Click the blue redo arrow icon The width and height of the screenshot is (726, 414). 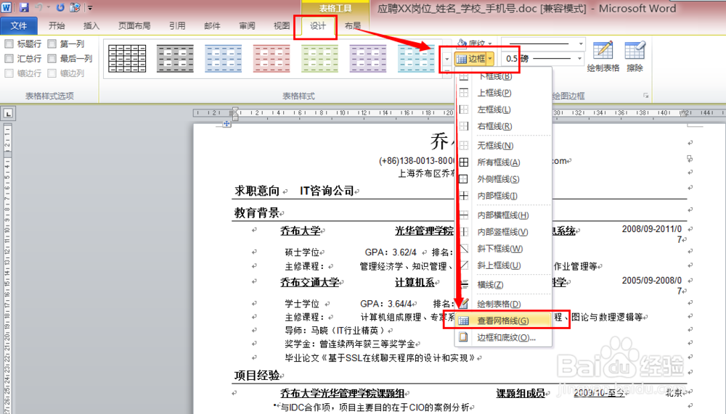(60, 7)
